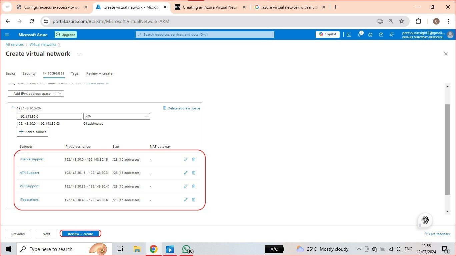Switch to the DEV Creating an Azure Virtual Network tab
The image size is (456, 256).
(x=211, y=7)
